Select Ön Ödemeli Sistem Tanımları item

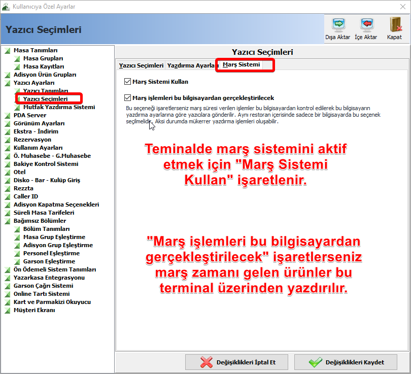[55, 269]
